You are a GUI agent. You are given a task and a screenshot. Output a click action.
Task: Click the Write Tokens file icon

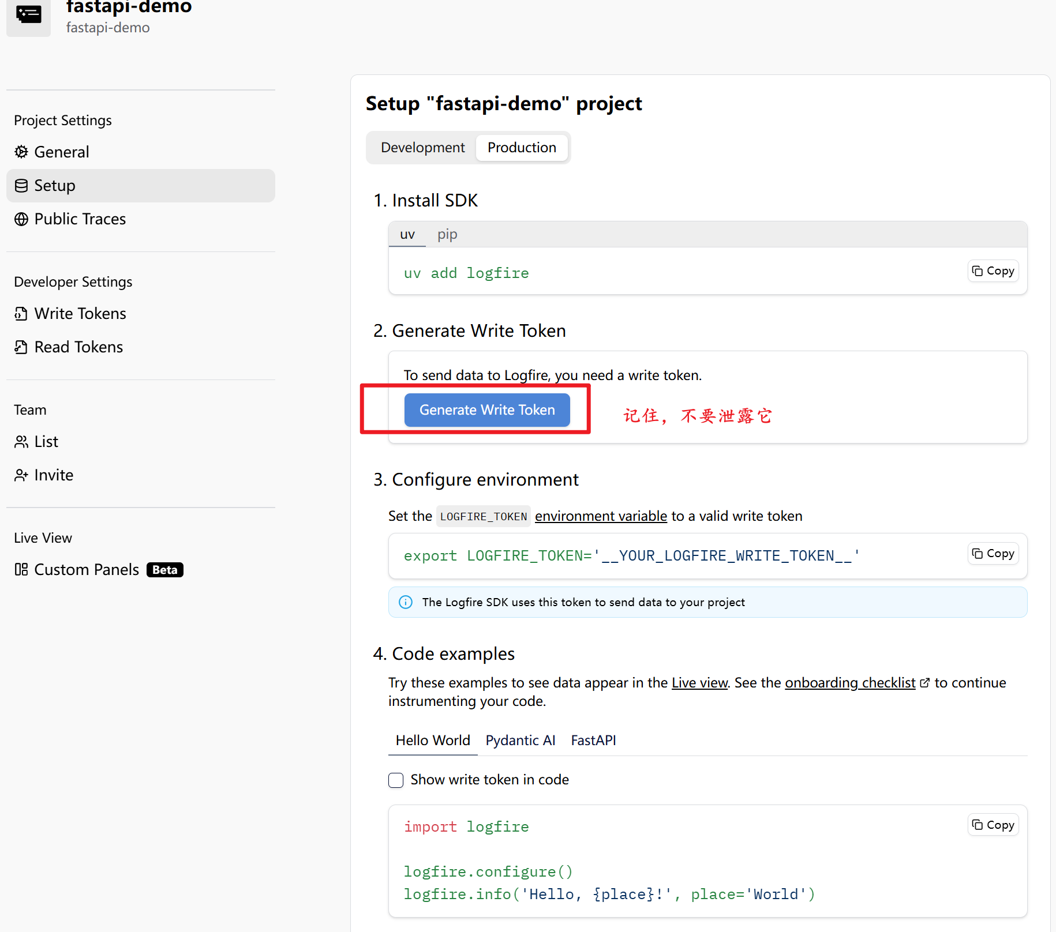(x=21, y=314)
